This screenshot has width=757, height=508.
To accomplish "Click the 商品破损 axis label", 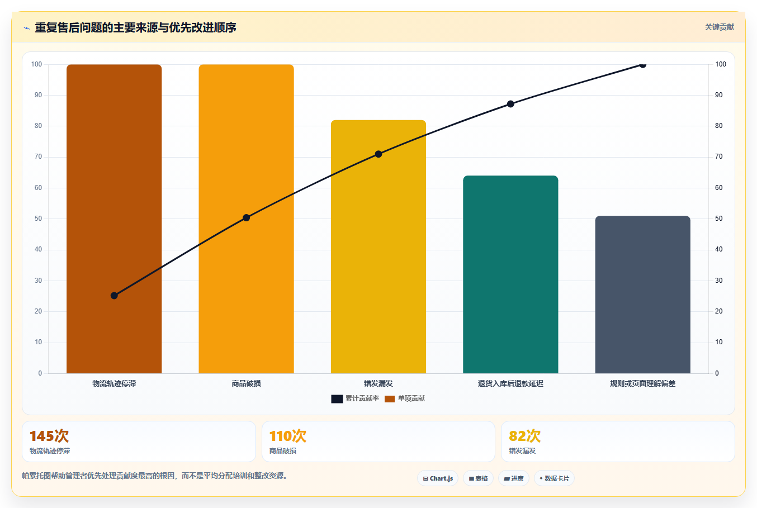I will click(x=246, y=383).
